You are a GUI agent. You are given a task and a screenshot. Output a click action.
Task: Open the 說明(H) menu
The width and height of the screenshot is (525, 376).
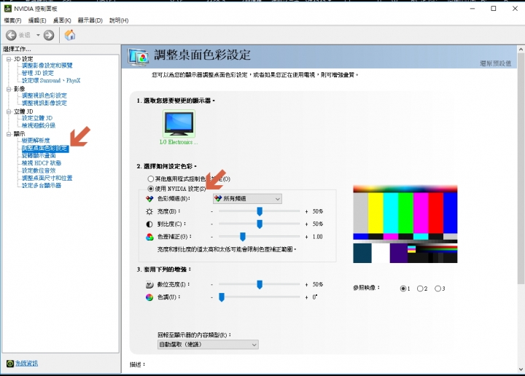[119, 20]
